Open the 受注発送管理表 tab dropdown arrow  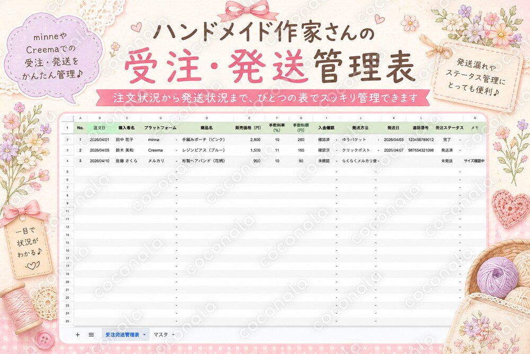coord(144,335)
